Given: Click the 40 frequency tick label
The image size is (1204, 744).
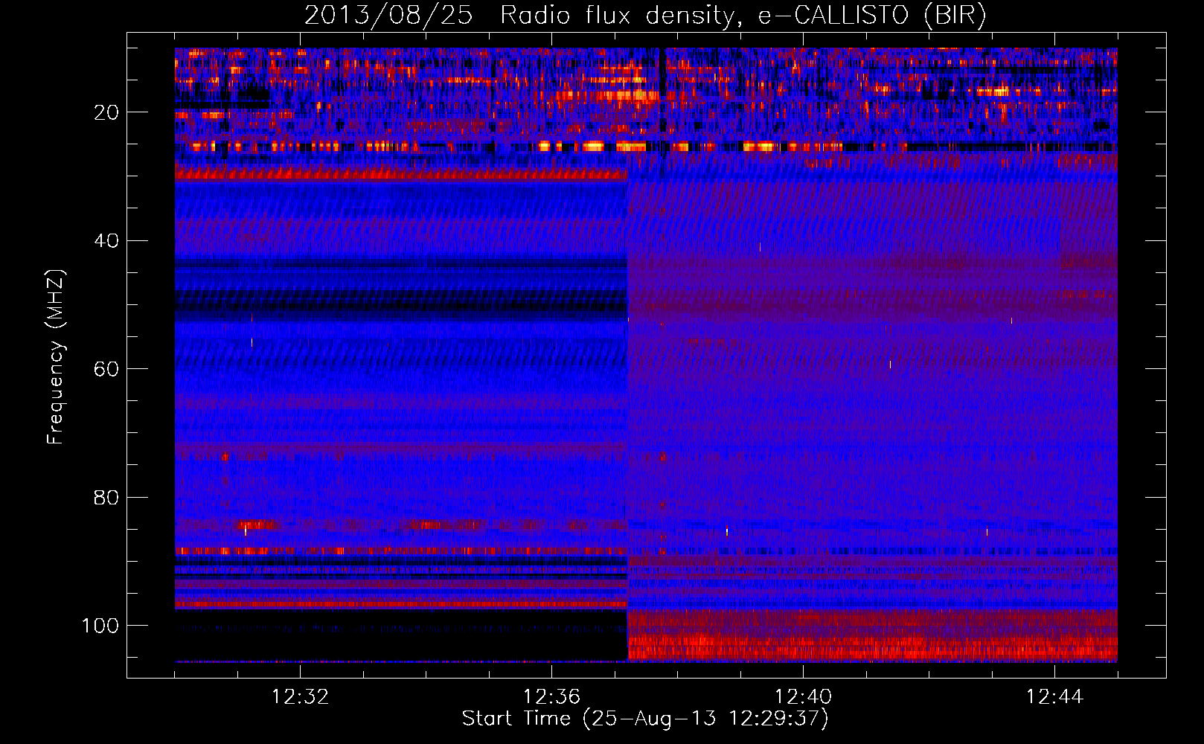Looking at the screenshot, I should (x=107, y=241).
